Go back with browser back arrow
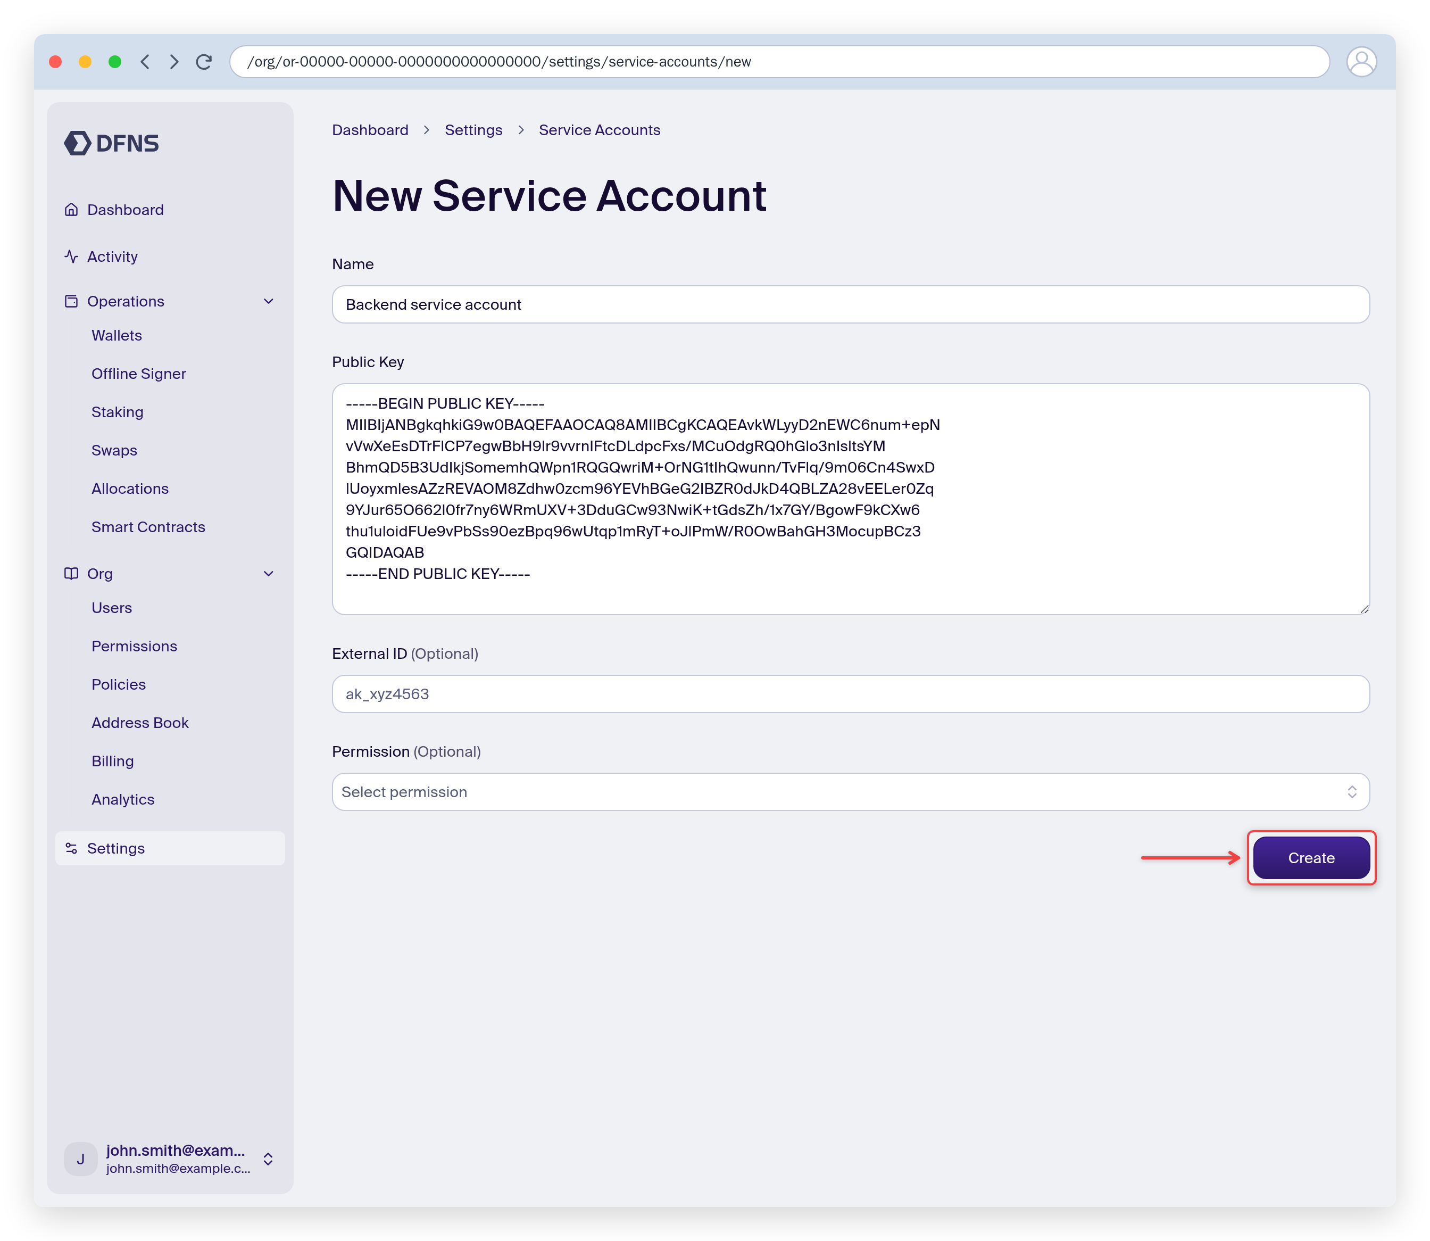The width and height of the screenshot is (1430, 1241). click(x=145, y=62)
